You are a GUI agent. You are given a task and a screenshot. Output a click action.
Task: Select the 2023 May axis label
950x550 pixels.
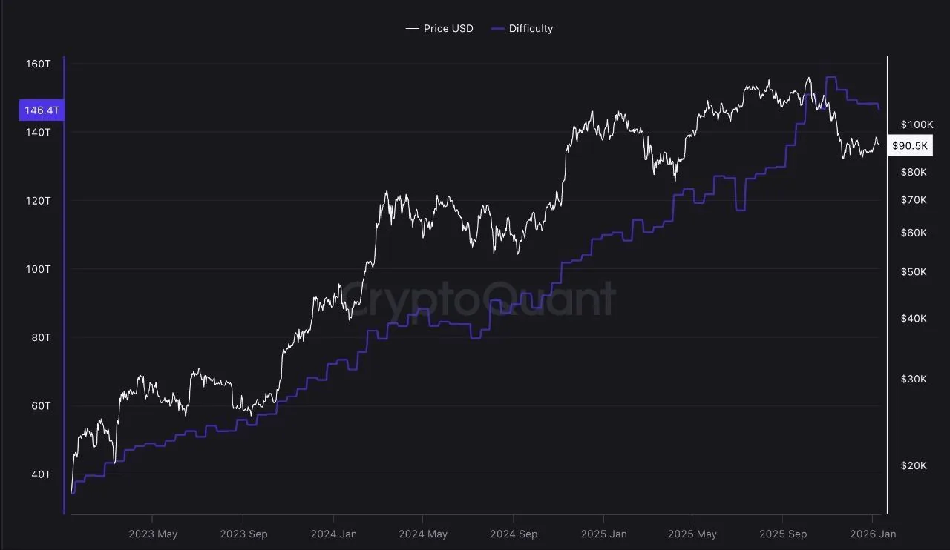(x=153, y=534)
